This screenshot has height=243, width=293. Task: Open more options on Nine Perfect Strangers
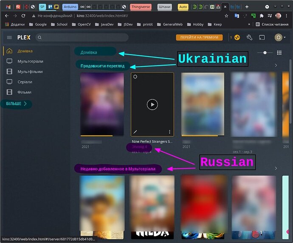[x=169, y=132]
